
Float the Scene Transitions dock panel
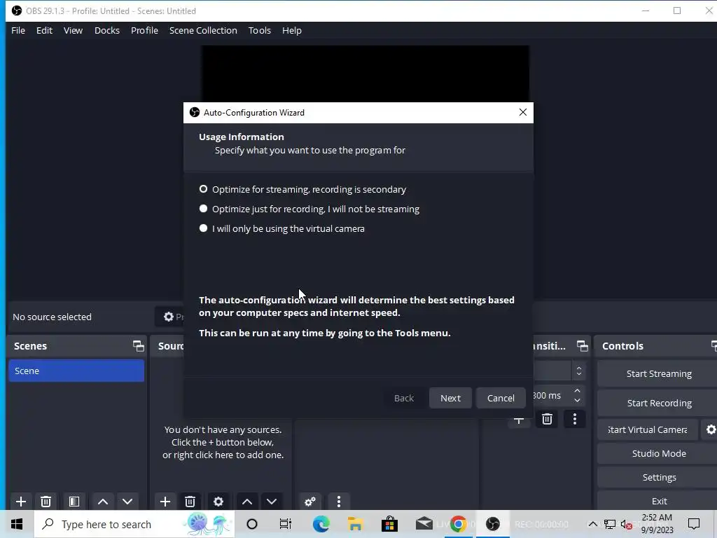582,346
